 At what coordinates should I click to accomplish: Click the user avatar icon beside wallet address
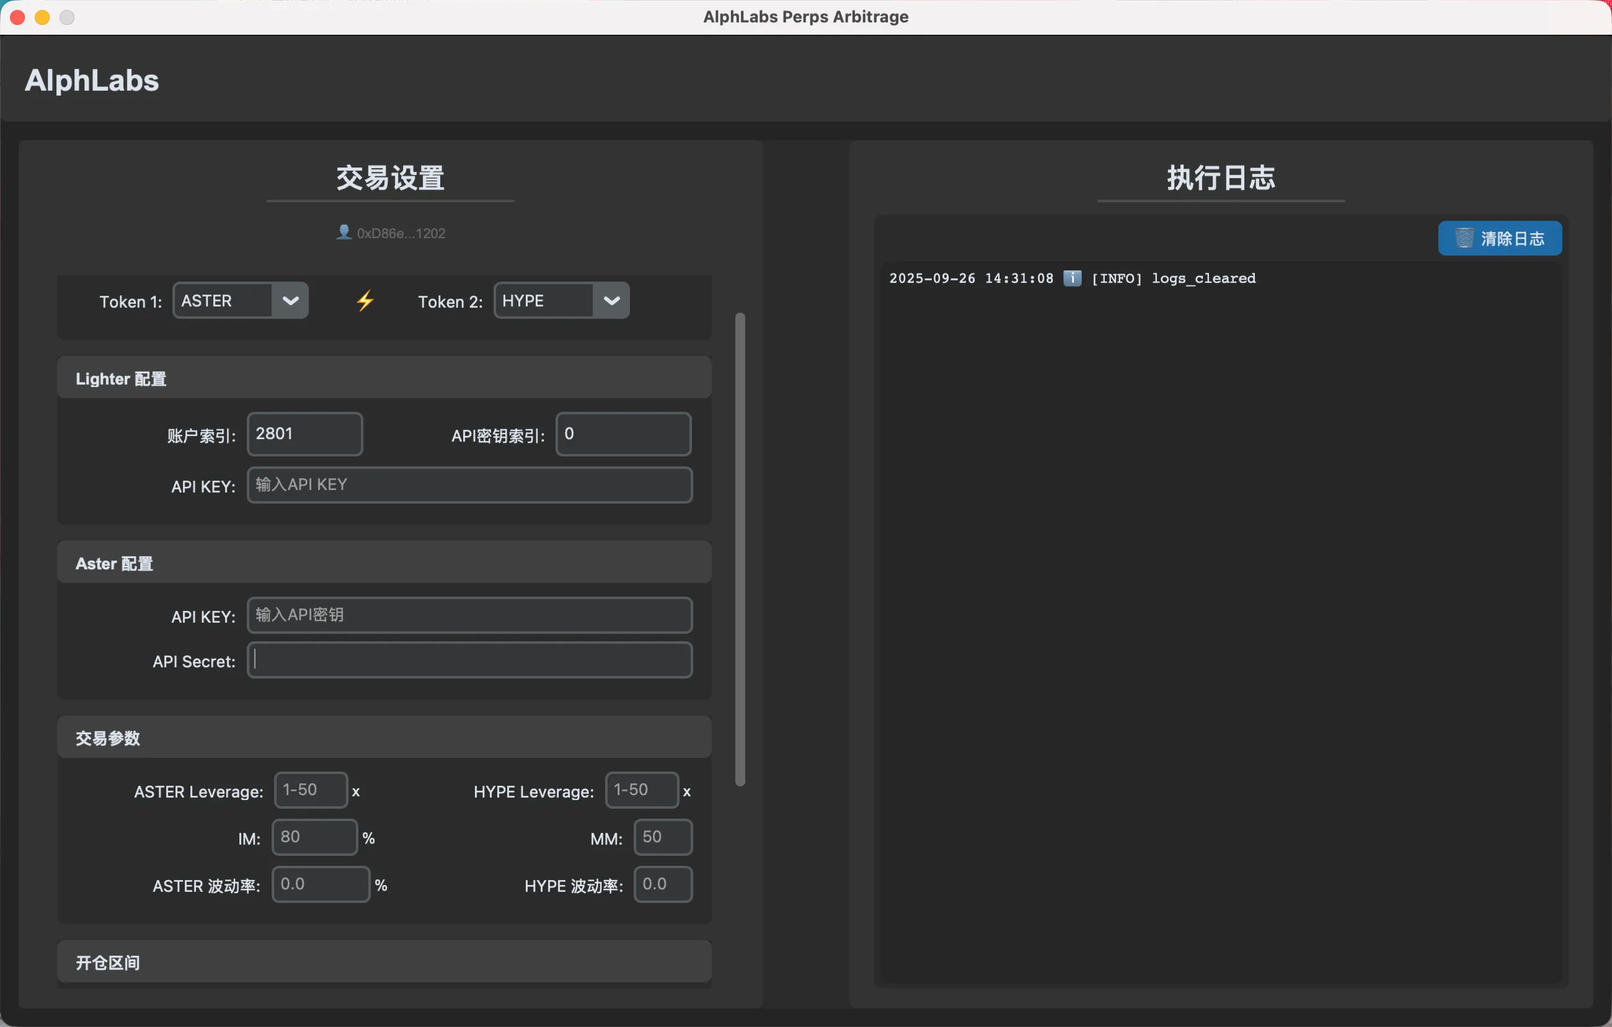click(x=343, y=233)
